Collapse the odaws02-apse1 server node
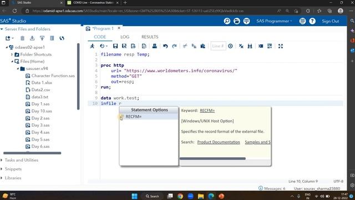Viewport: 355px width, 200px height. pos(7,47)
